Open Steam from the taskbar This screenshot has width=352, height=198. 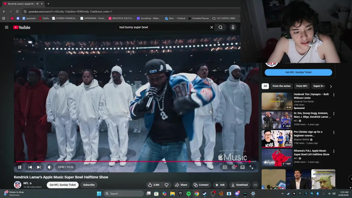205,194
